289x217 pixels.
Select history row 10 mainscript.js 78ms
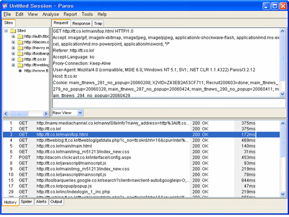[x=141, y=175]
